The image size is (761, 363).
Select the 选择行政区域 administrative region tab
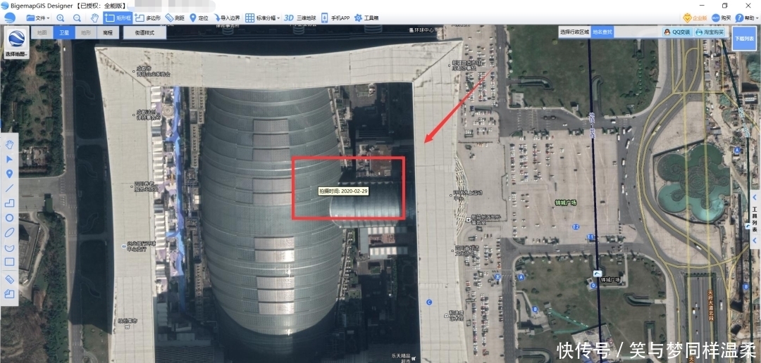(575, 32)
